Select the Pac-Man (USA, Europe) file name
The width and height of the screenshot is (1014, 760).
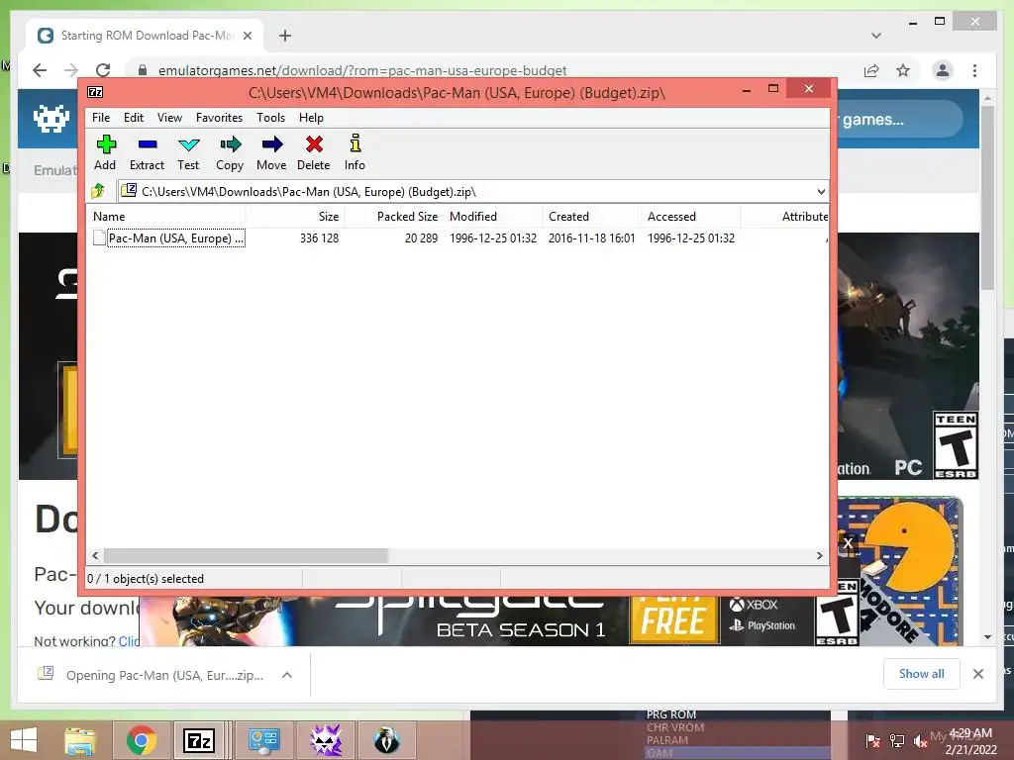point(176,237)
